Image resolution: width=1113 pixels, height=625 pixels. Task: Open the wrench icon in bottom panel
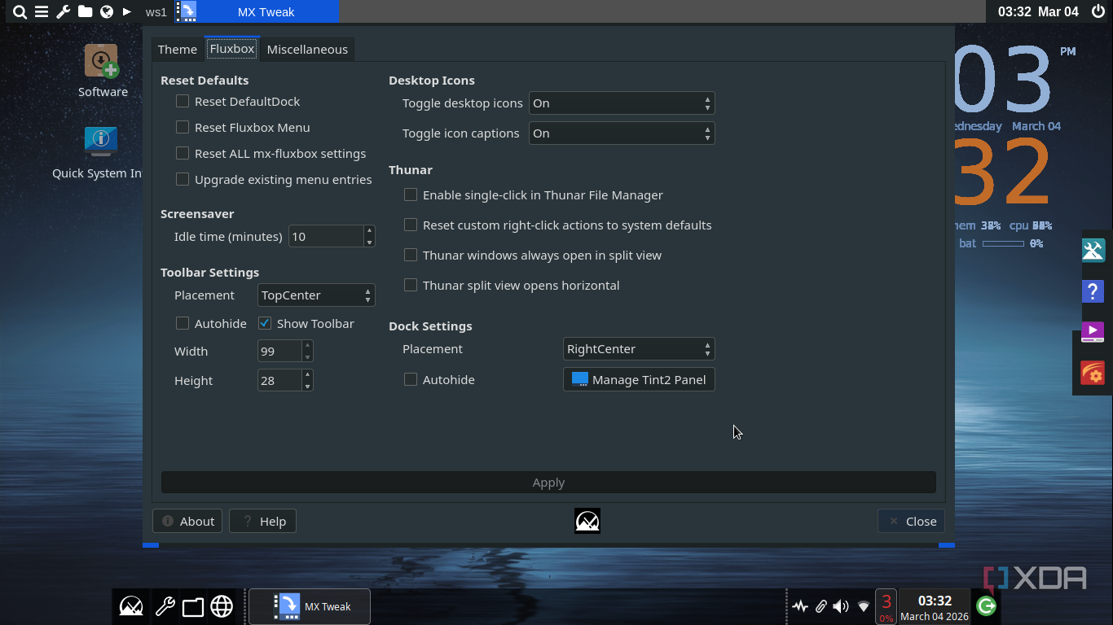pos(164,606)
